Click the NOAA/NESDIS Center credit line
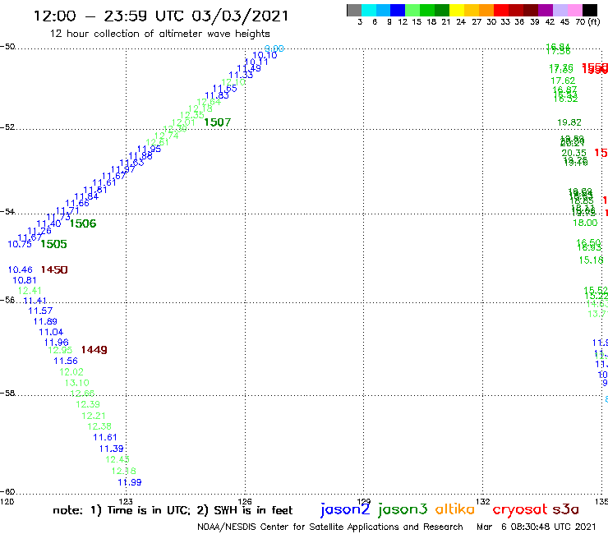Image resolution: width=608 pixels, height=534 pixels. 330,527
